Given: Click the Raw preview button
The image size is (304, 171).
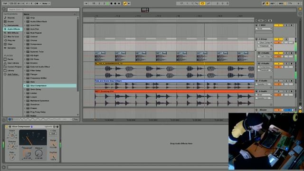Looking at the screenshot, I should pyautogui.click(x=76, y=119).
